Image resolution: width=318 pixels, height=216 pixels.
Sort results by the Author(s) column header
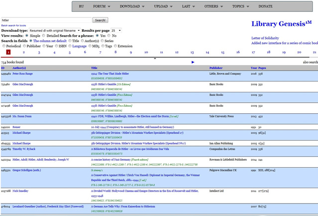click(x=19, y=68)
